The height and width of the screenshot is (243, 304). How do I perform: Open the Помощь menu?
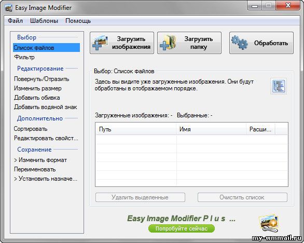click(x=78, y=21)
